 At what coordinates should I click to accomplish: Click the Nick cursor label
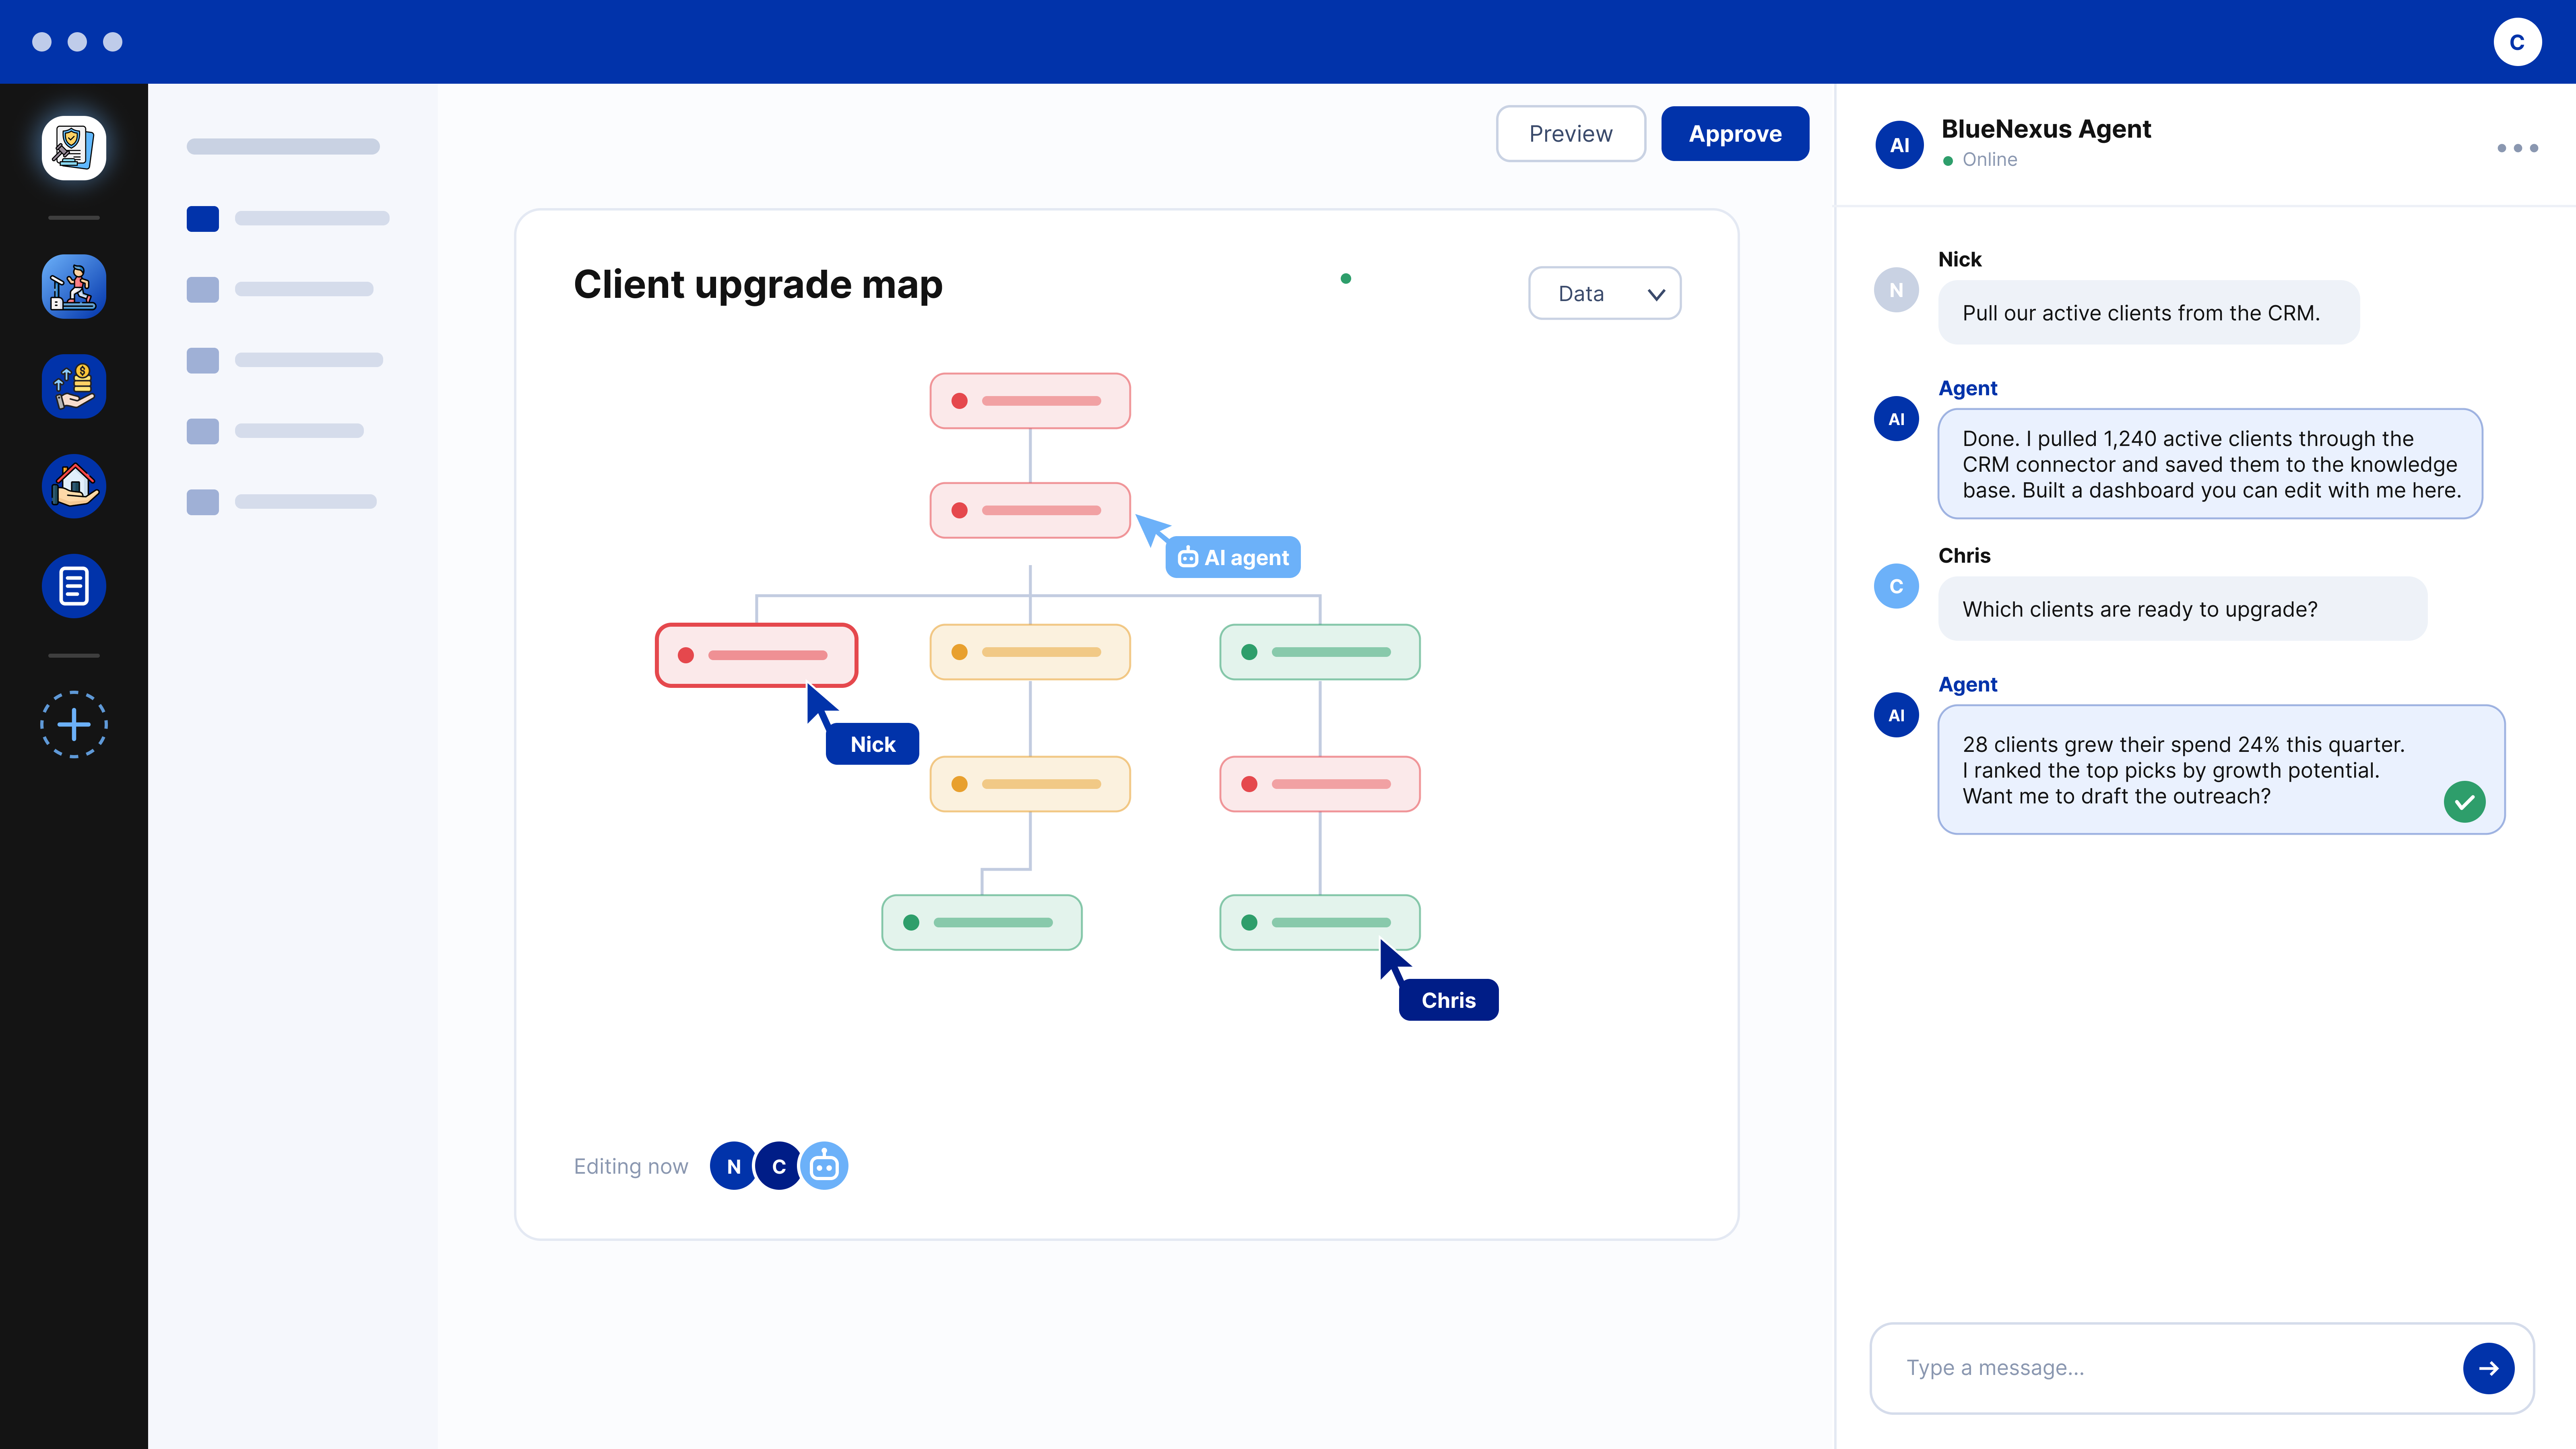[872, 744]
